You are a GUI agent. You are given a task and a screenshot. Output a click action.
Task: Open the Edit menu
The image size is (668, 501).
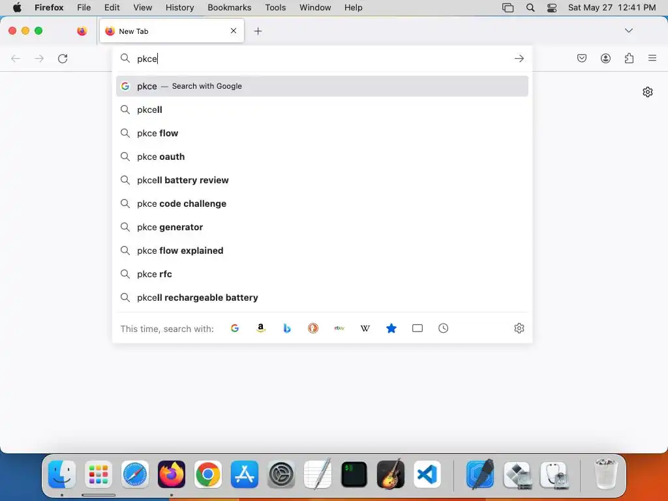[x=112, y=7]
